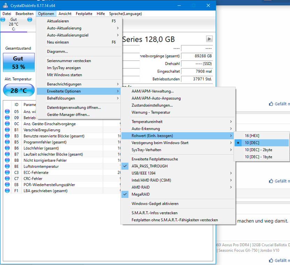Click S.M.A.R.T.-Infos verstecken entry
Image resolution: width=290 pixels, height=265 pixels.
[x=178, y=213]
